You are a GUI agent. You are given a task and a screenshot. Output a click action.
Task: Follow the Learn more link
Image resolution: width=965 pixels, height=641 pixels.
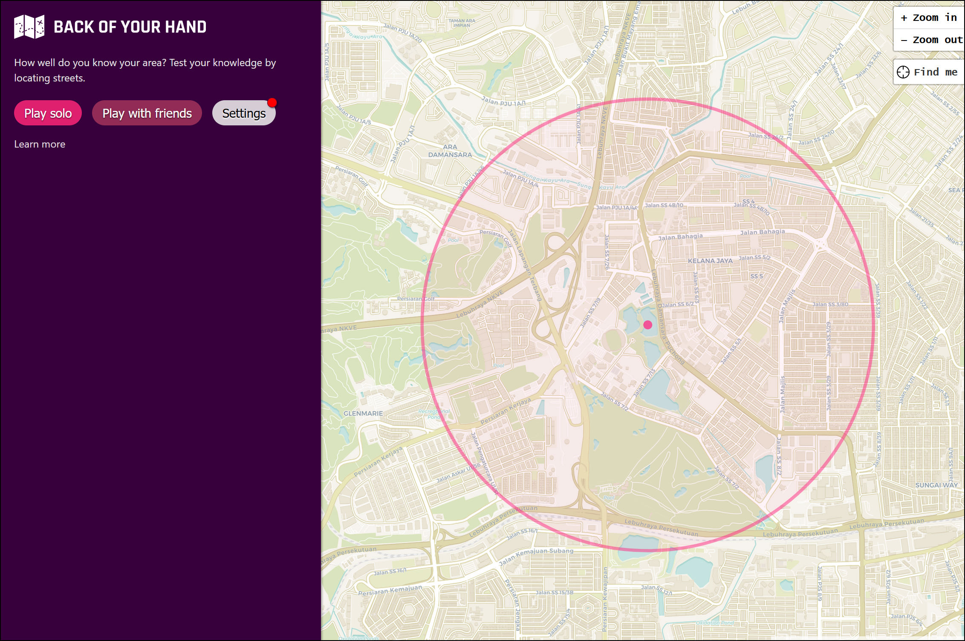pyautogui.click(x=40, y=144)
